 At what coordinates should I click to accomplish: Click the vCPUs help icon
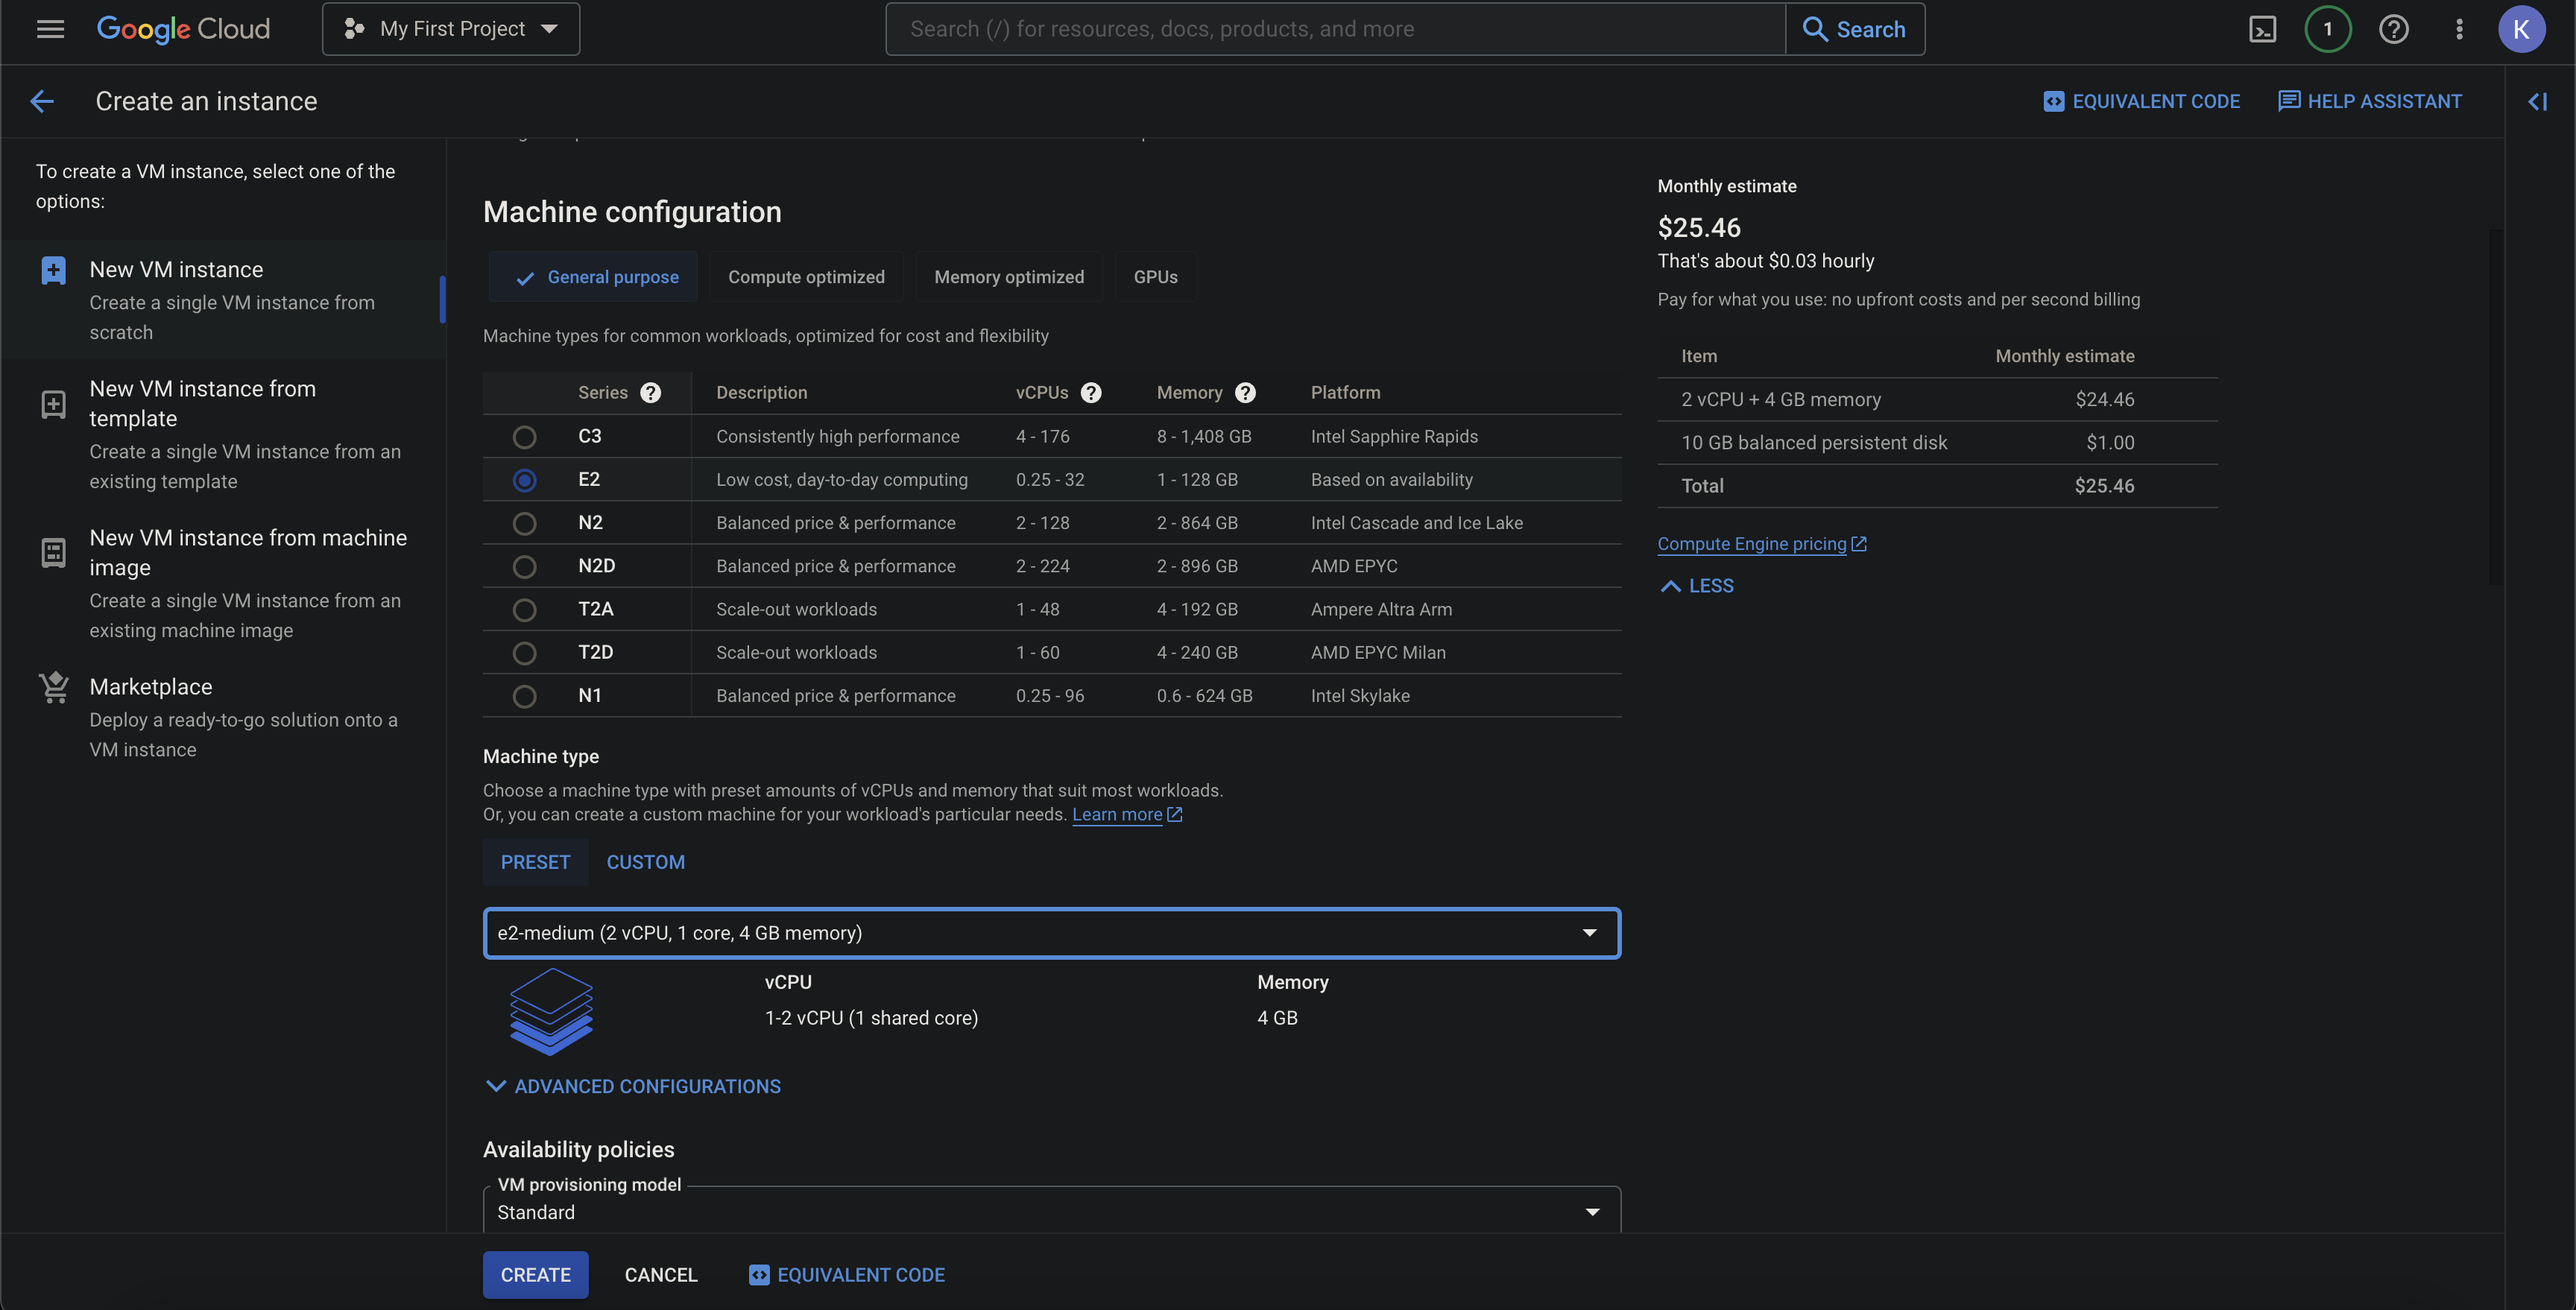(x=1091, y=393)
